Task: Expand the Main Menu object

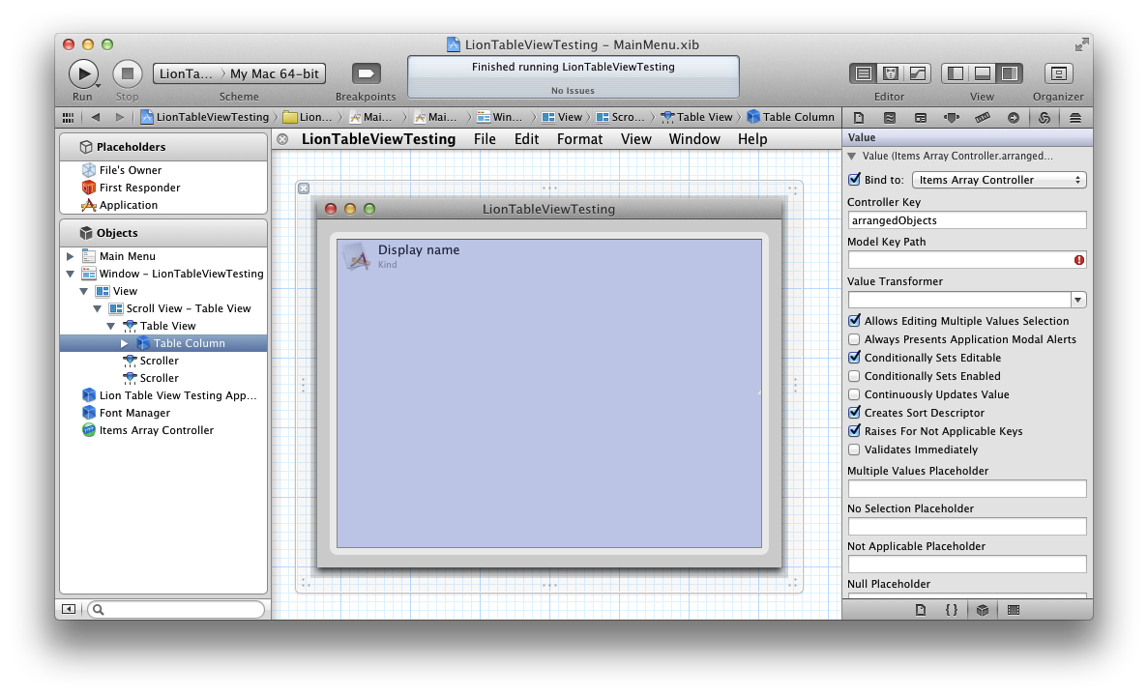Action: 71,256
